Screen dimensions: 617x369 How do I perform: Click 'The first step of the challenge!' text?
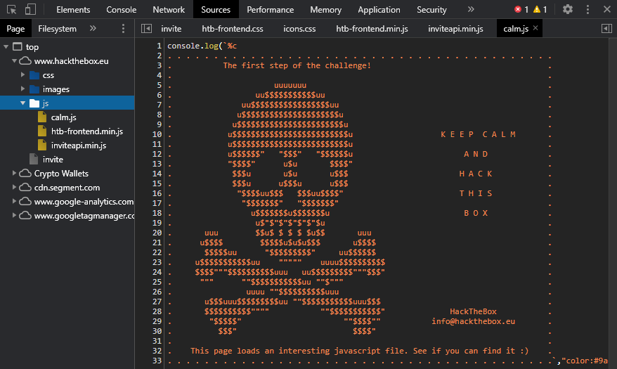coord(297,65)
